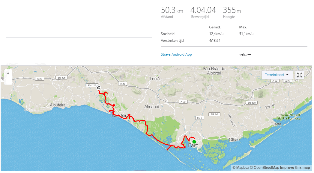Open the Terreinkaart map style dropdown
The image size is (314, 173).
point(277,75)
